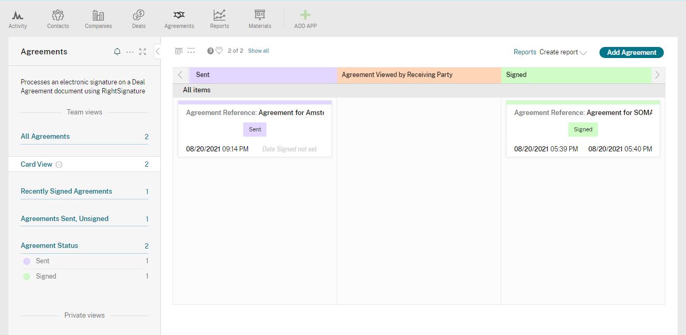Select the All Agreements view
686x335 pixels.
(x=45, y=137)
